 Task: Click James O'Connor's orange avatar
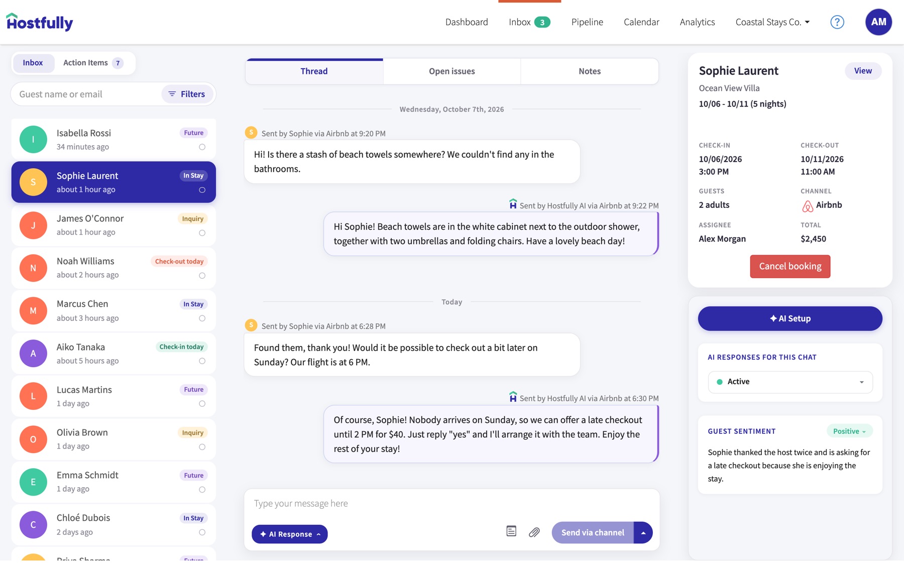pyautogui.click(x=33, y=225)
